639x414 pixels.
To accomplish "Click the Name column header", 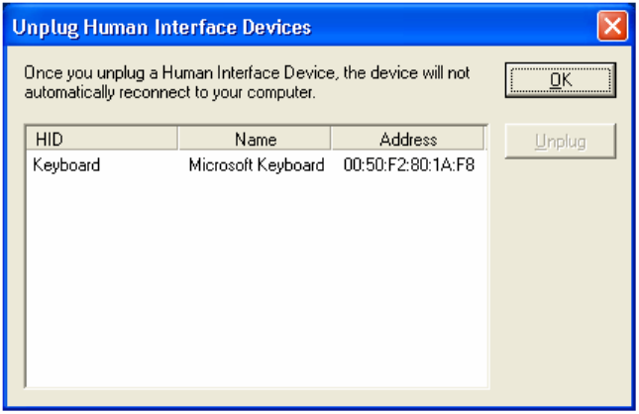I will (x=255, y=140).
